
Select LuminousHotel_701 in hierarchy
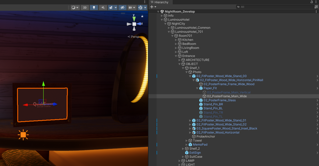coord(189,32)
